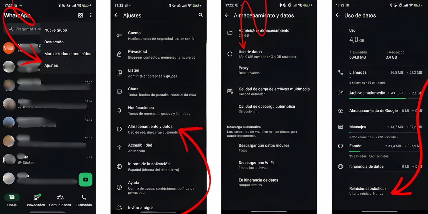This screenshot has width=428, height=214.
Task: Open the camera icon in WhatsApp header
Action: pyautogui.click(x=81, y=15)
